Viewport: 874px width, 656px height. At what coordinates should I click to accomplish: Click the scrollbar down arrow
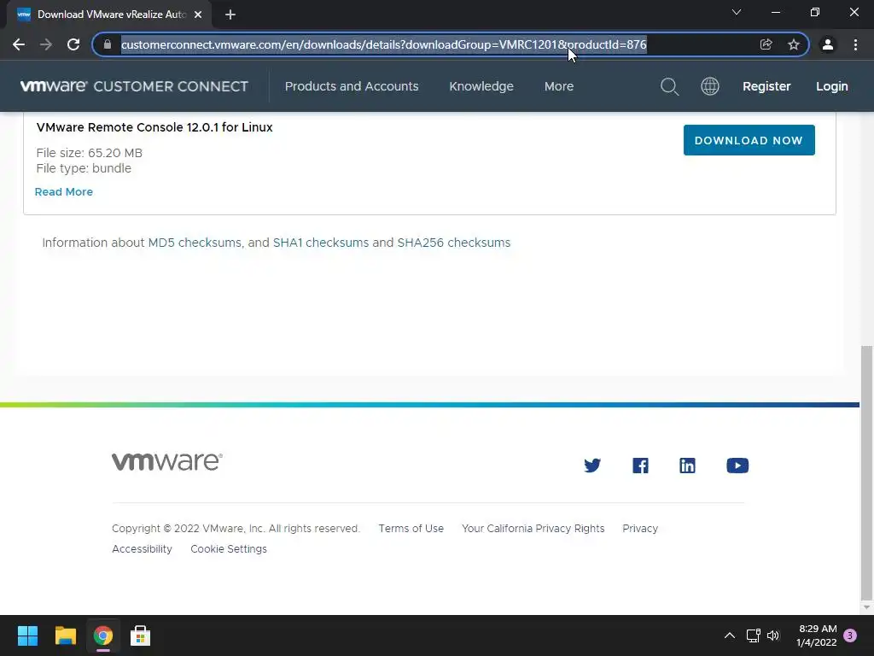coord(866,607)
